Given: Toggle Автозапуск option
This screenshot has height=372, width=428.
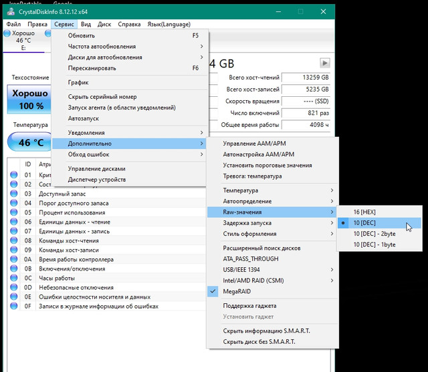Looking at the screenshot, I should pyautogui.click(x=129, y=119).
